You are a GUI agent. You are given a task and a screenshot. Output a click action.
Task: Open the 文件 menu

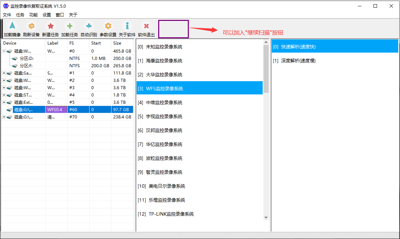[7, 15]
